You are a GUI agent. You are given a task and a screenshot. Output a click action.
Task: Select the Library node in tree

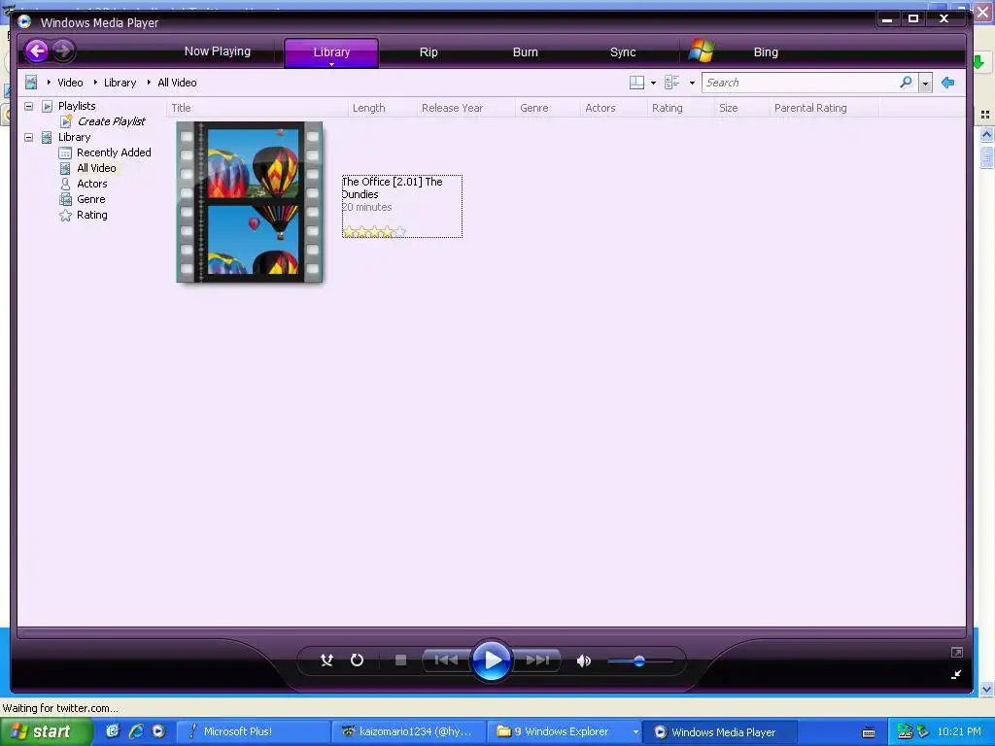click(74, 137)
